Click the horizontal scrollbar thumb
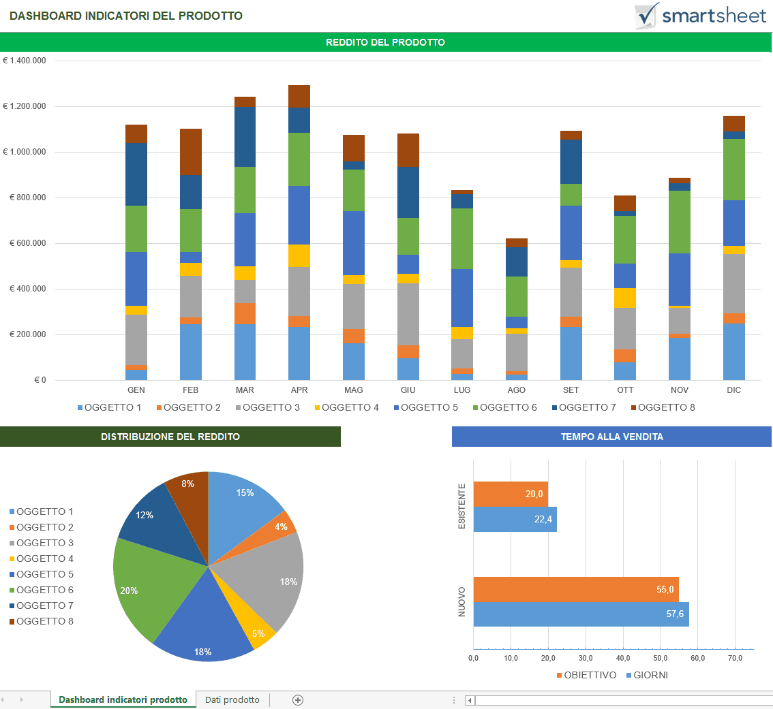The height and width of the screenshot is (709, 773). pyautogui.click(x=620, y=699)
